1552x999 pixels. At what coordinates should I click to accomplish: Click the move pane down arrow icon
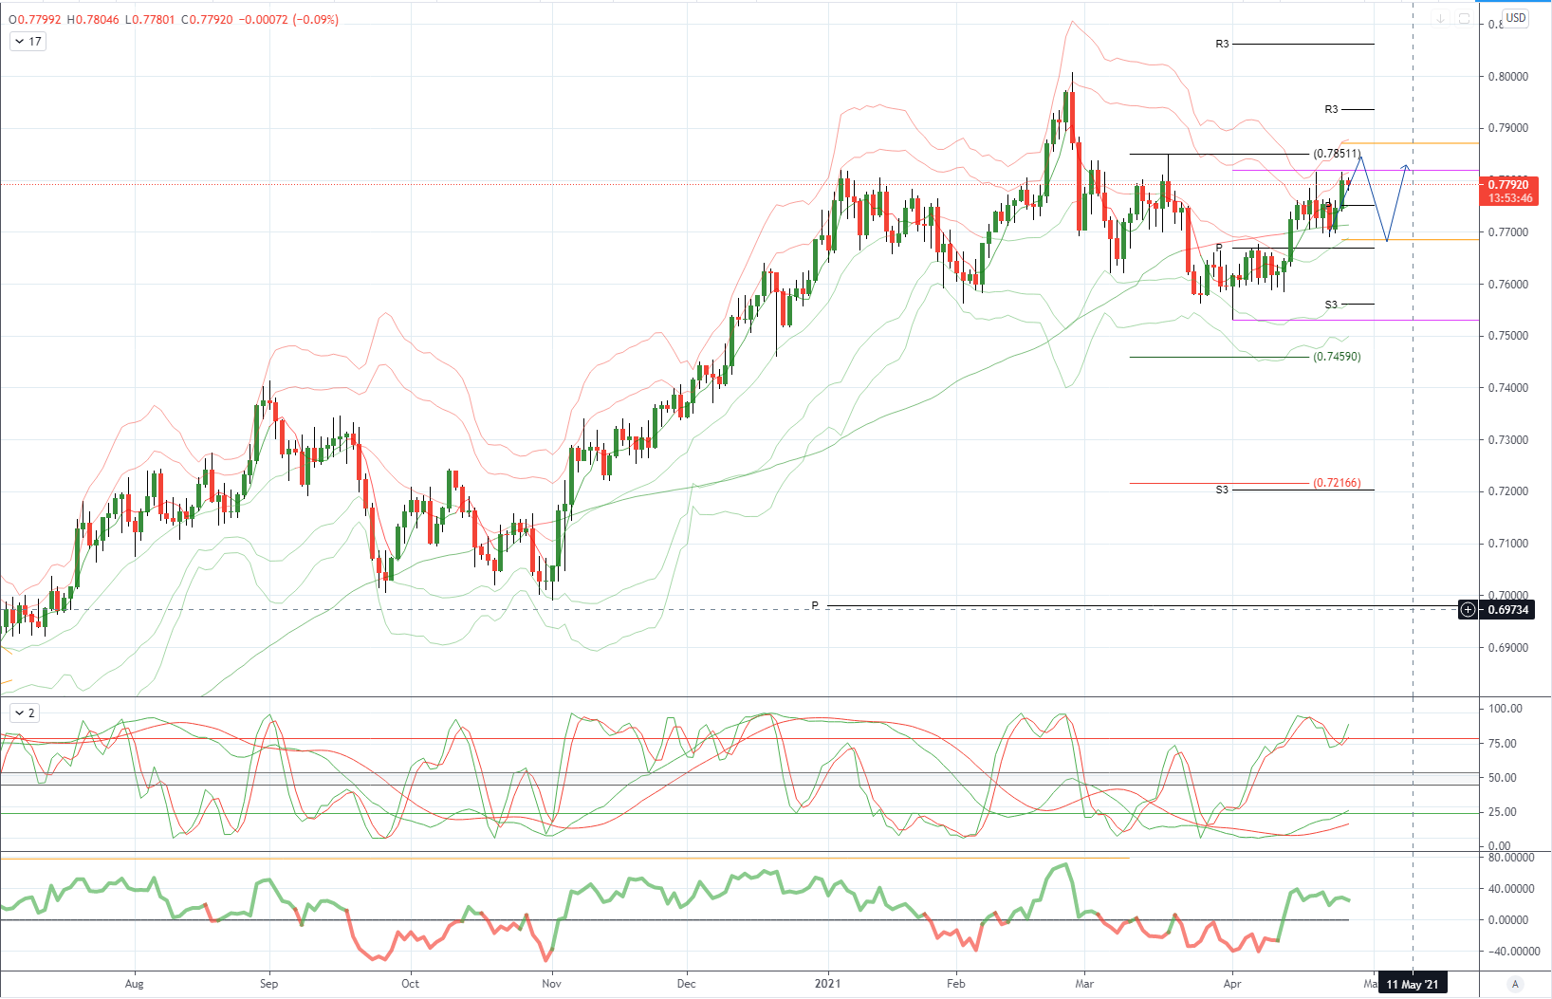pos(1440,19)
